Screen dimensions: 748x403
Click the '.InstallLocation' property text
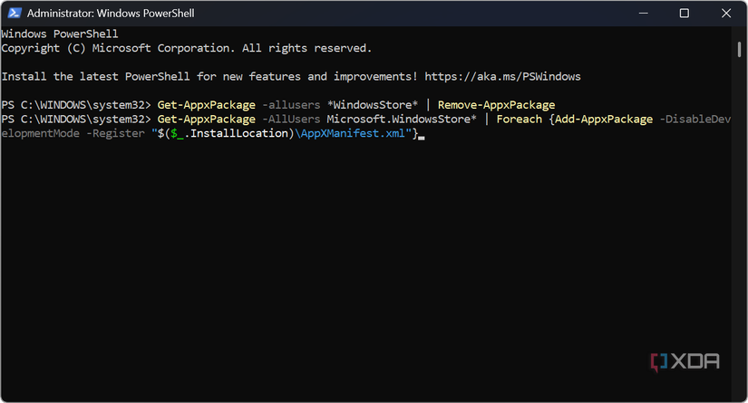[x=236, y=133]
